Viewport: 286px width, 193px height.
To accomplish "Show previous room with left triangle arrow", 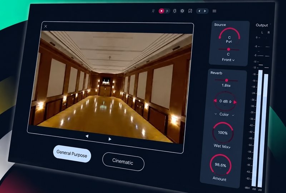I will click(87, 136).
